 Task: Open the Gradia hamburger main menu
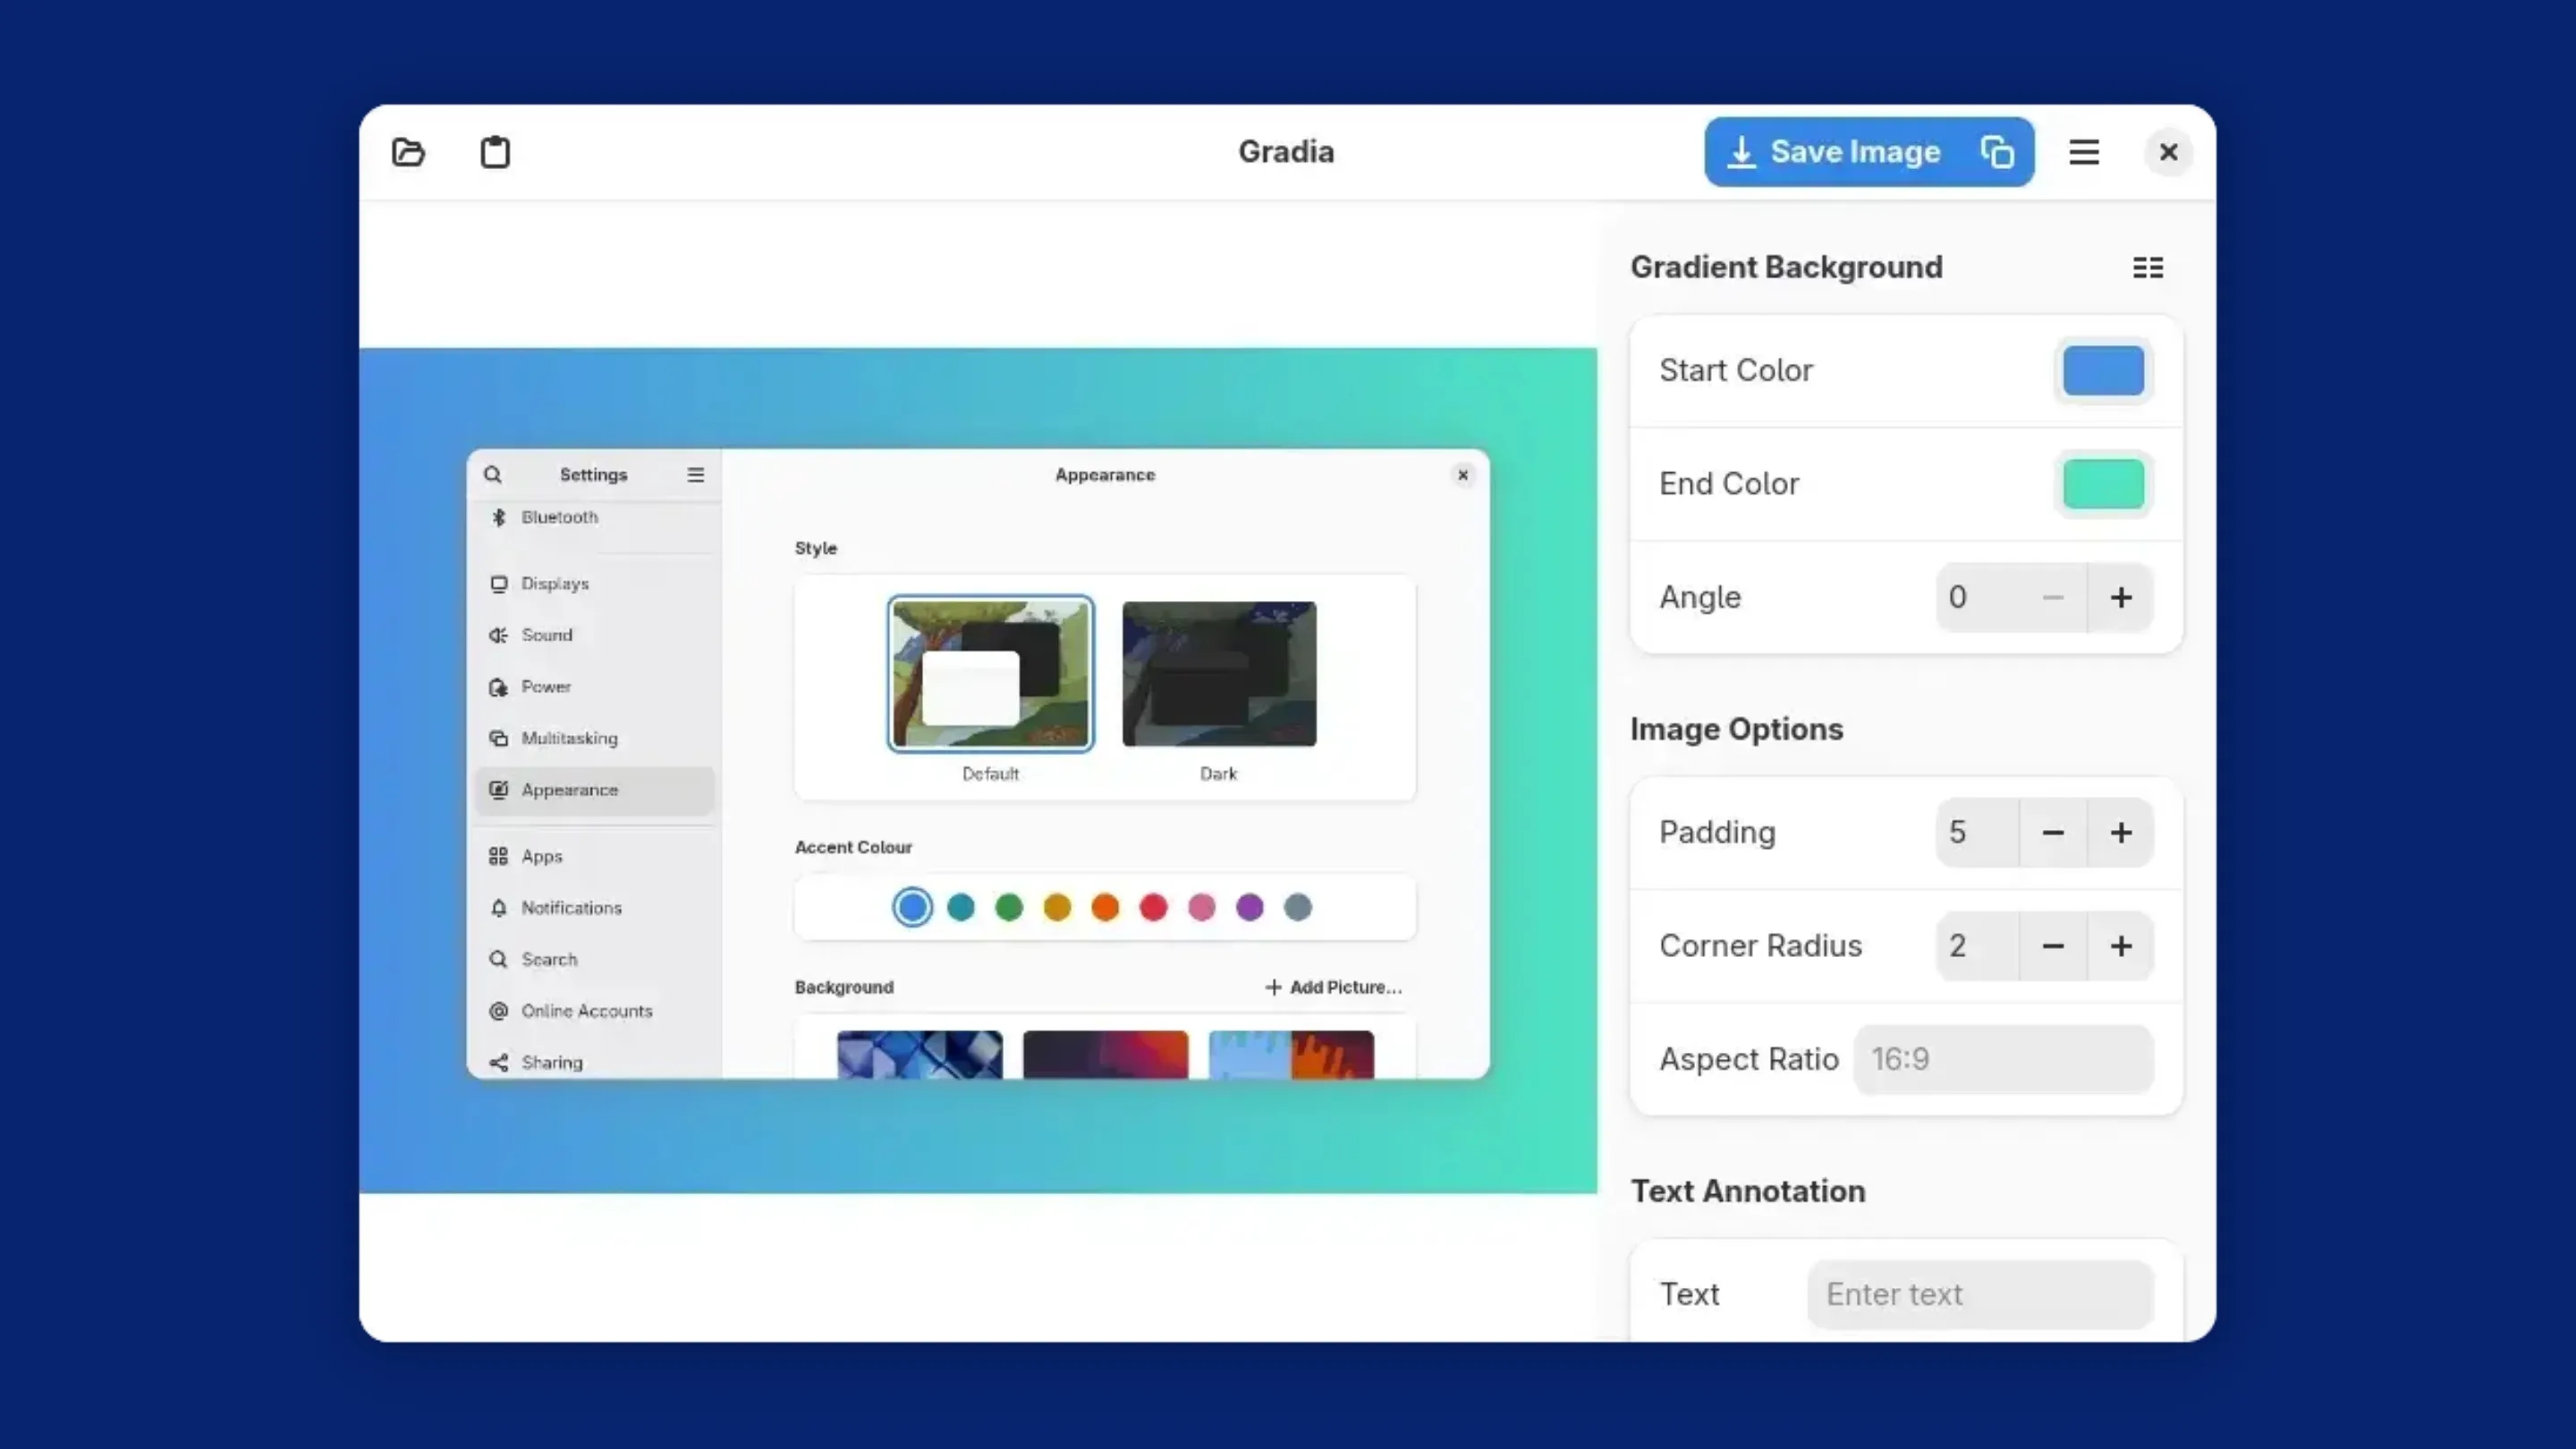coord(2084,152)
